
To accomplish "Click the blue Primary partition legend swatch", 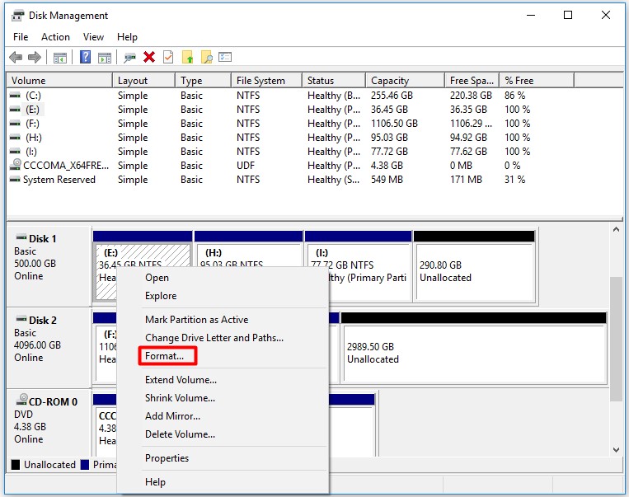I will point(85,465).
